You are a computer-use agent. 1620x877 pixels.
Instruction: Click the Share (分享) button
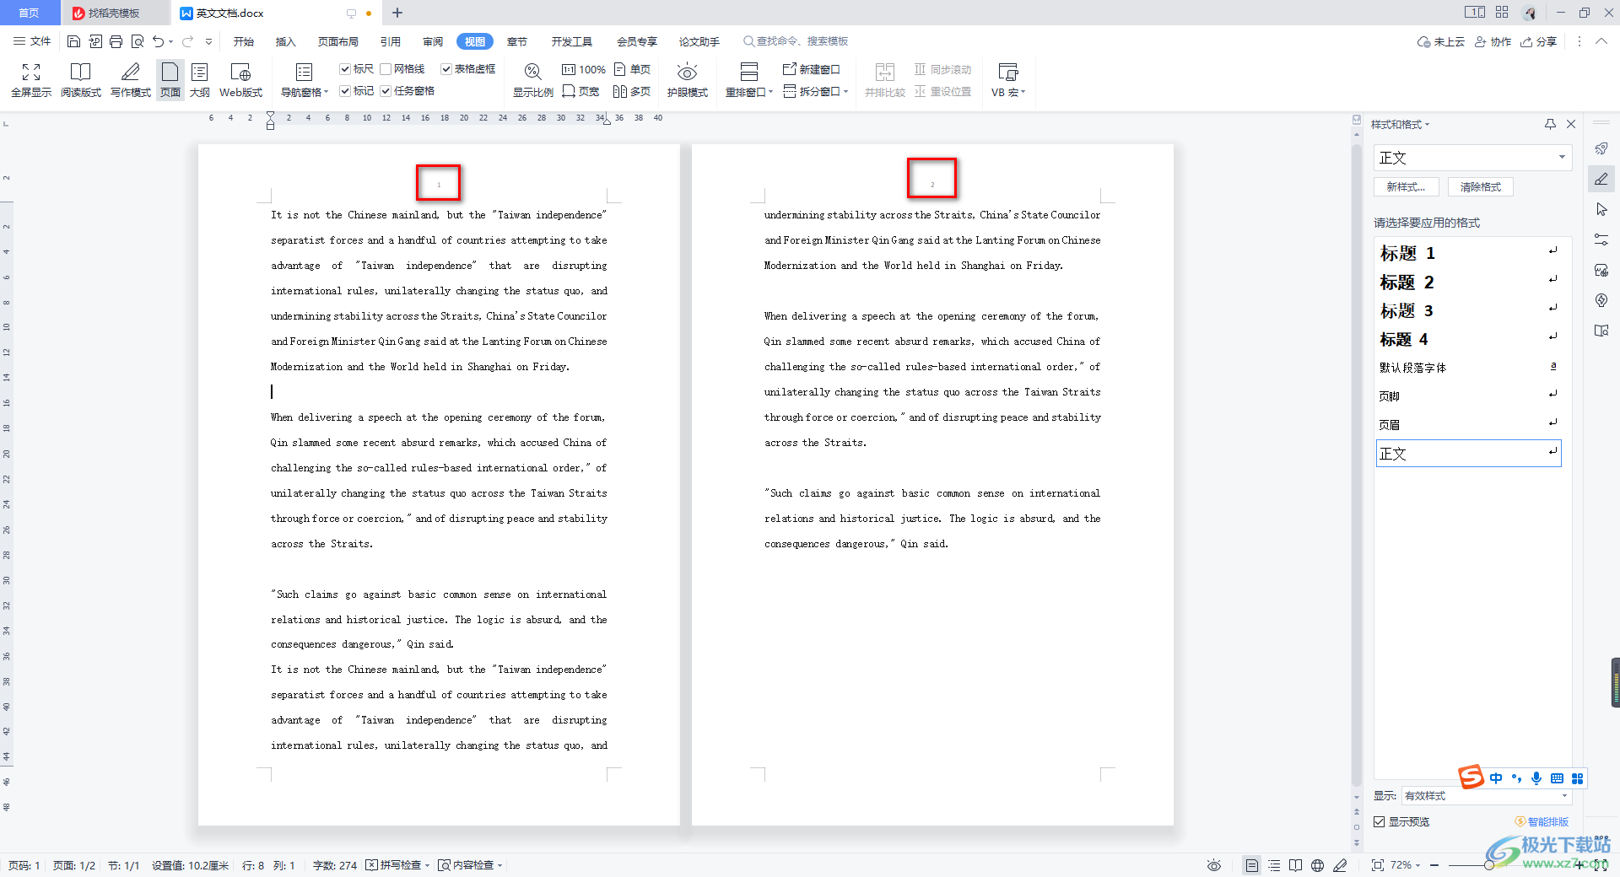[x=1539, y=41]
